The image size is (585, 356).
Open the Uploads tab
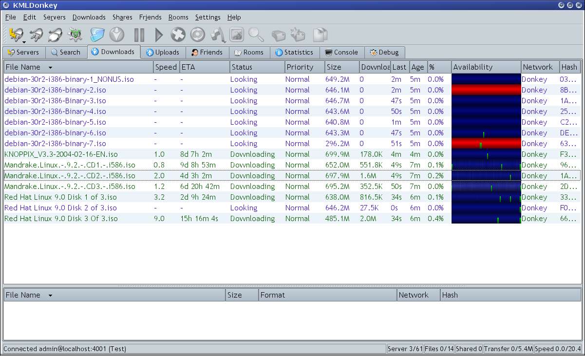click(x=163, y=52)
